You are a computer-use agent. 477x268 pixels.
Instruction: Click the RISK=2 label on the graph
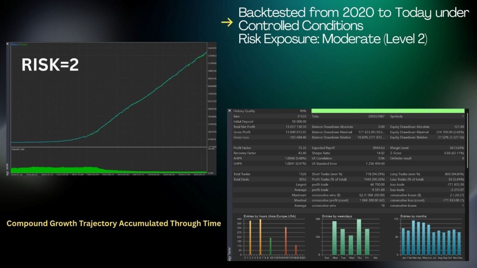(50, 65)
